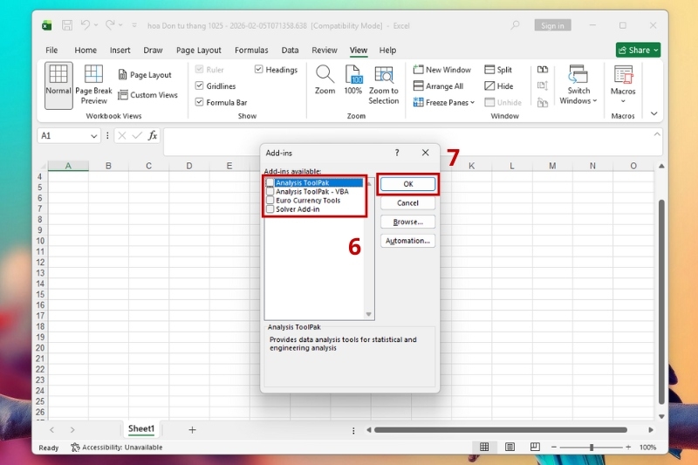The width and height of the screenshot is (698, 465).
Task: Select column header B
Action: pos(108,166)
